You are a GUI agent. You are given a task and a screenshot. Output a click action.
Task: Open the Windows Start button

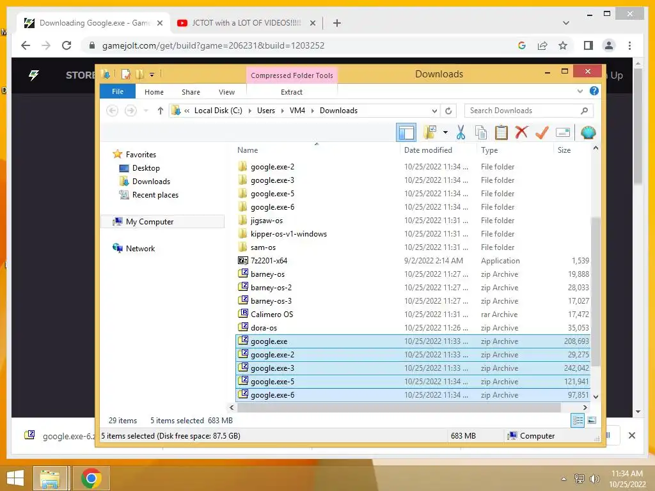coord(15,478)
